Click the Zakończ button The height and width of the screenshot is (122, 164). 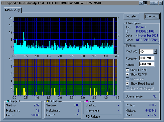(152, 16)
